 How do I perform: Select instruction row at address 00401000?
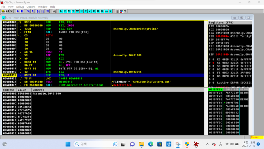[103, 22]
